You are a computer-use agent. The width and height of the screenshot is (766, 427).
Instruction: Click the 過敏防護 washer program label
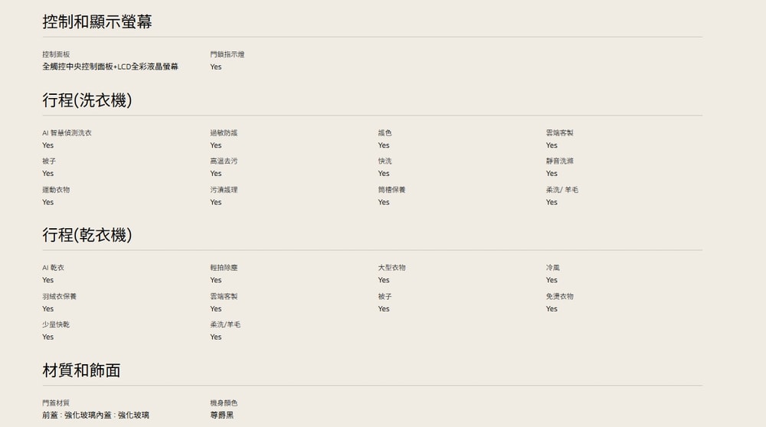click(x=224, y=133)
